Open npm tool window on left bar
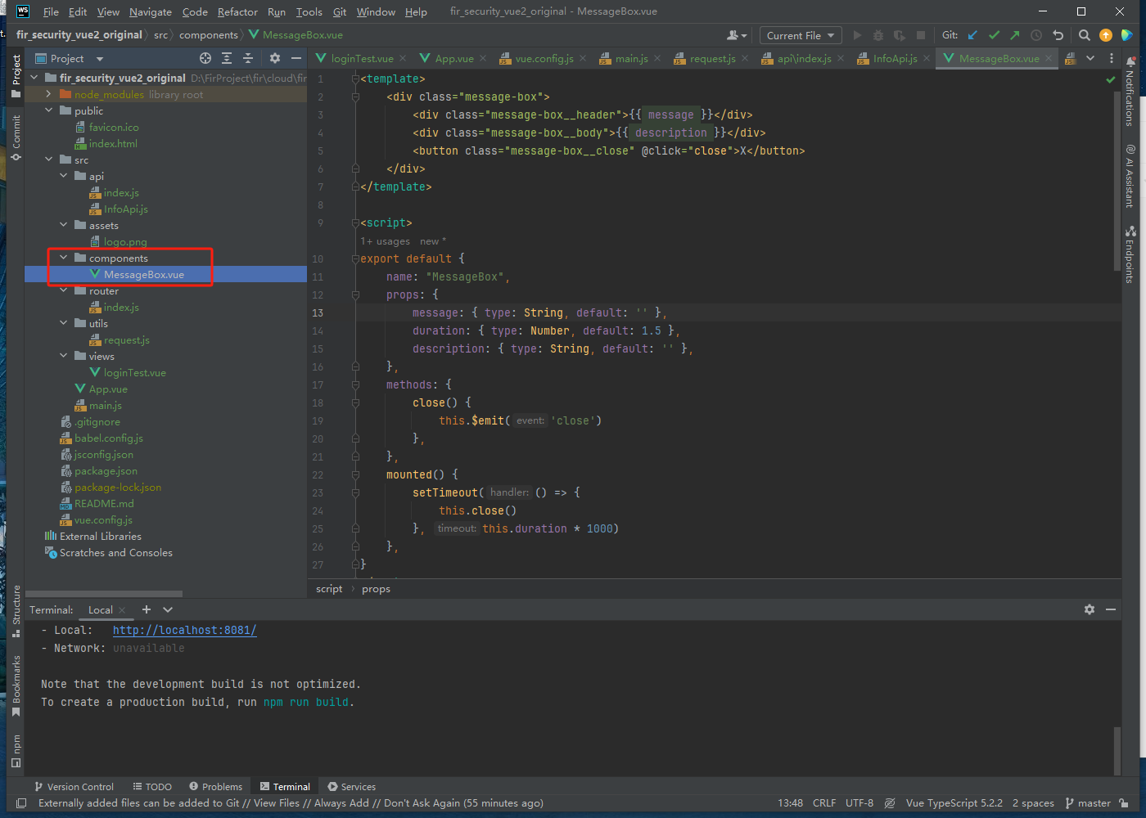1146x818 pixels. [x=16, y=751]
